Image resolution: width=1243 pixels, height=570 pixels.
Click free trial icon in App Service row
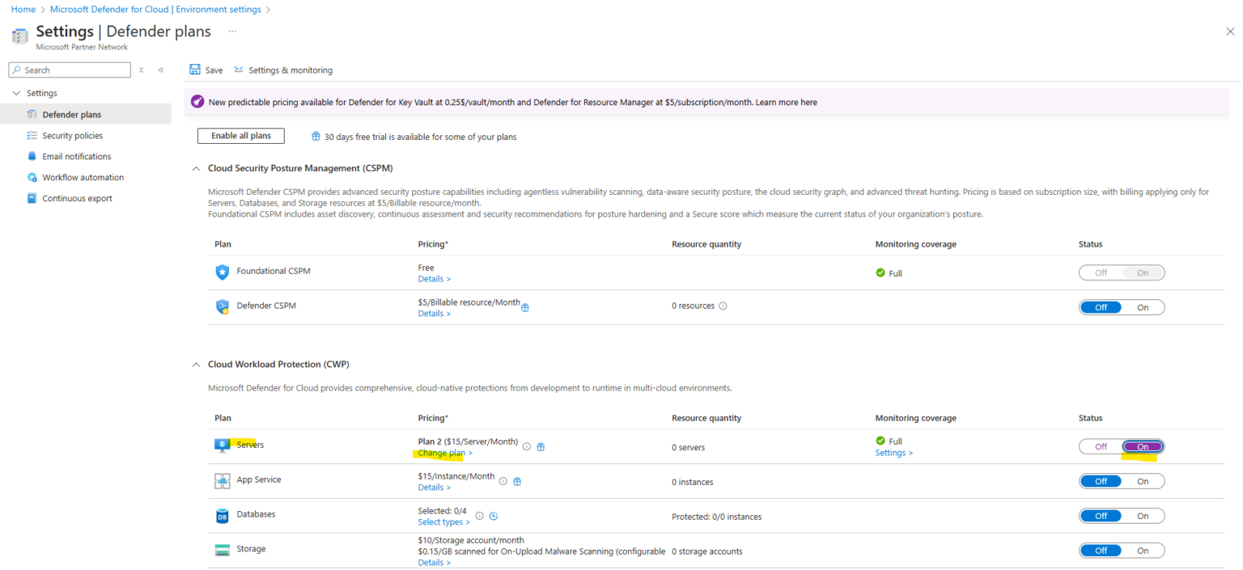coord(517,481)
